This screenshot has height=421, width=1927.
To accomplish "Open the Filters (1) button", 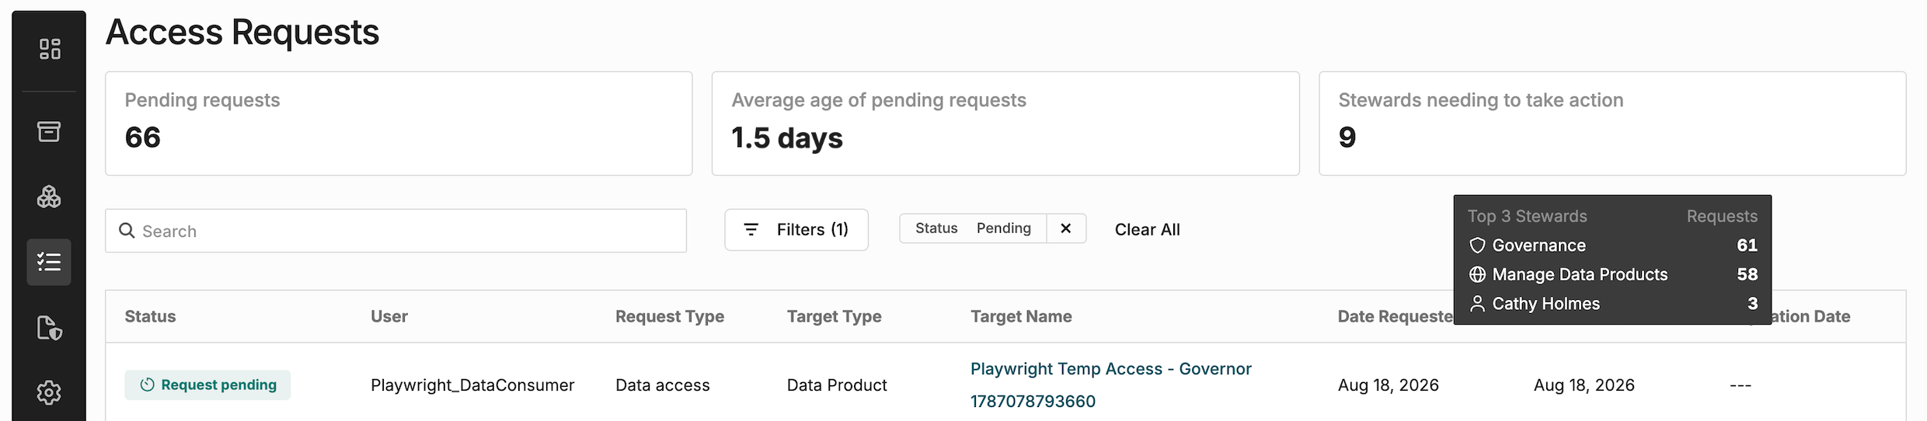I will coord(796,230).
